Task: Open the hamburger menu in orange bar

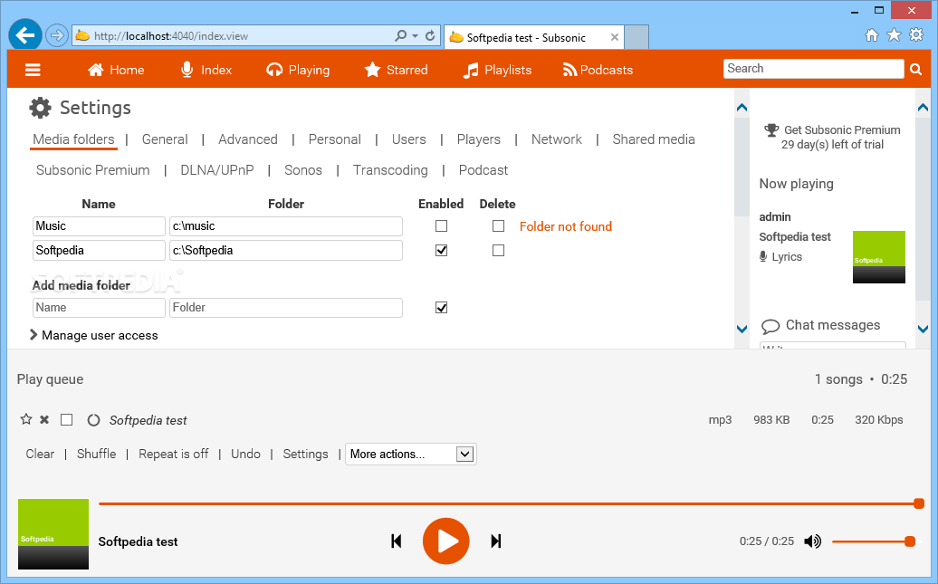Action: (33, 70)
